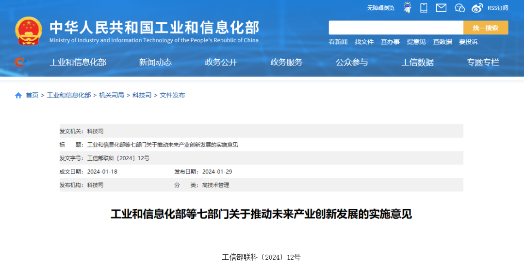Select the 政务服务 navigation item

pos(286,62)
